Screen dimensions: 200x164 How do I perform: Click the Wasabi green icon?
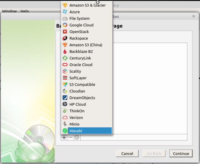(65, 131)
